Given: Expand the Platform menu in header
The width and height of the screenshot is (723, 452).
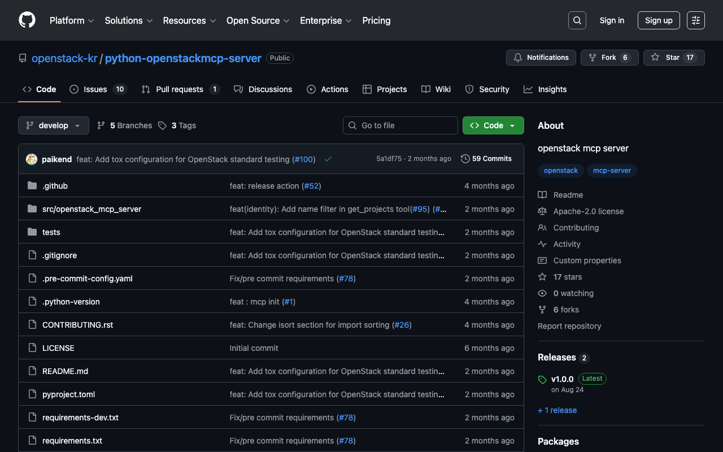Looking at the screenshot, I should (71, 20).
